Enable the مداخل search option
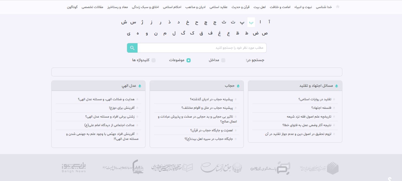This screenshot has height=181, width=402. click(223, 60)
